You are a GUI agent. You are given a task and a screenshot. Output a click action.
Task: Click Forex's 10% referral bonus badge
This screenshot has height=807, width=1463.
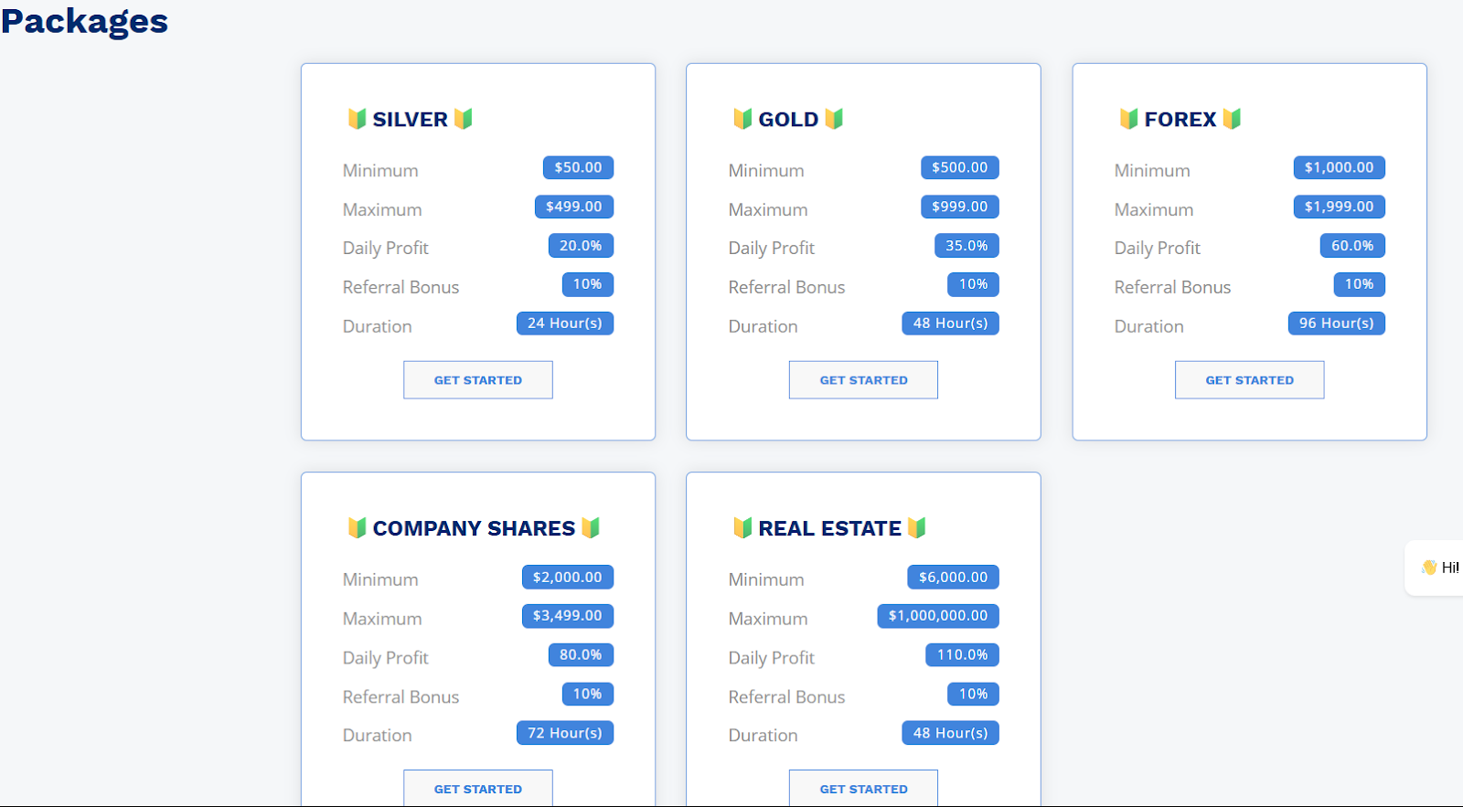click(x=1360, y=284)
